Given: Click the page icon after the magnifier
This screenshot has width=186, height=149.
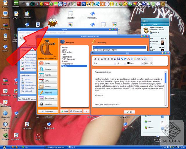Looking at the screenshot, I should 145,59.
